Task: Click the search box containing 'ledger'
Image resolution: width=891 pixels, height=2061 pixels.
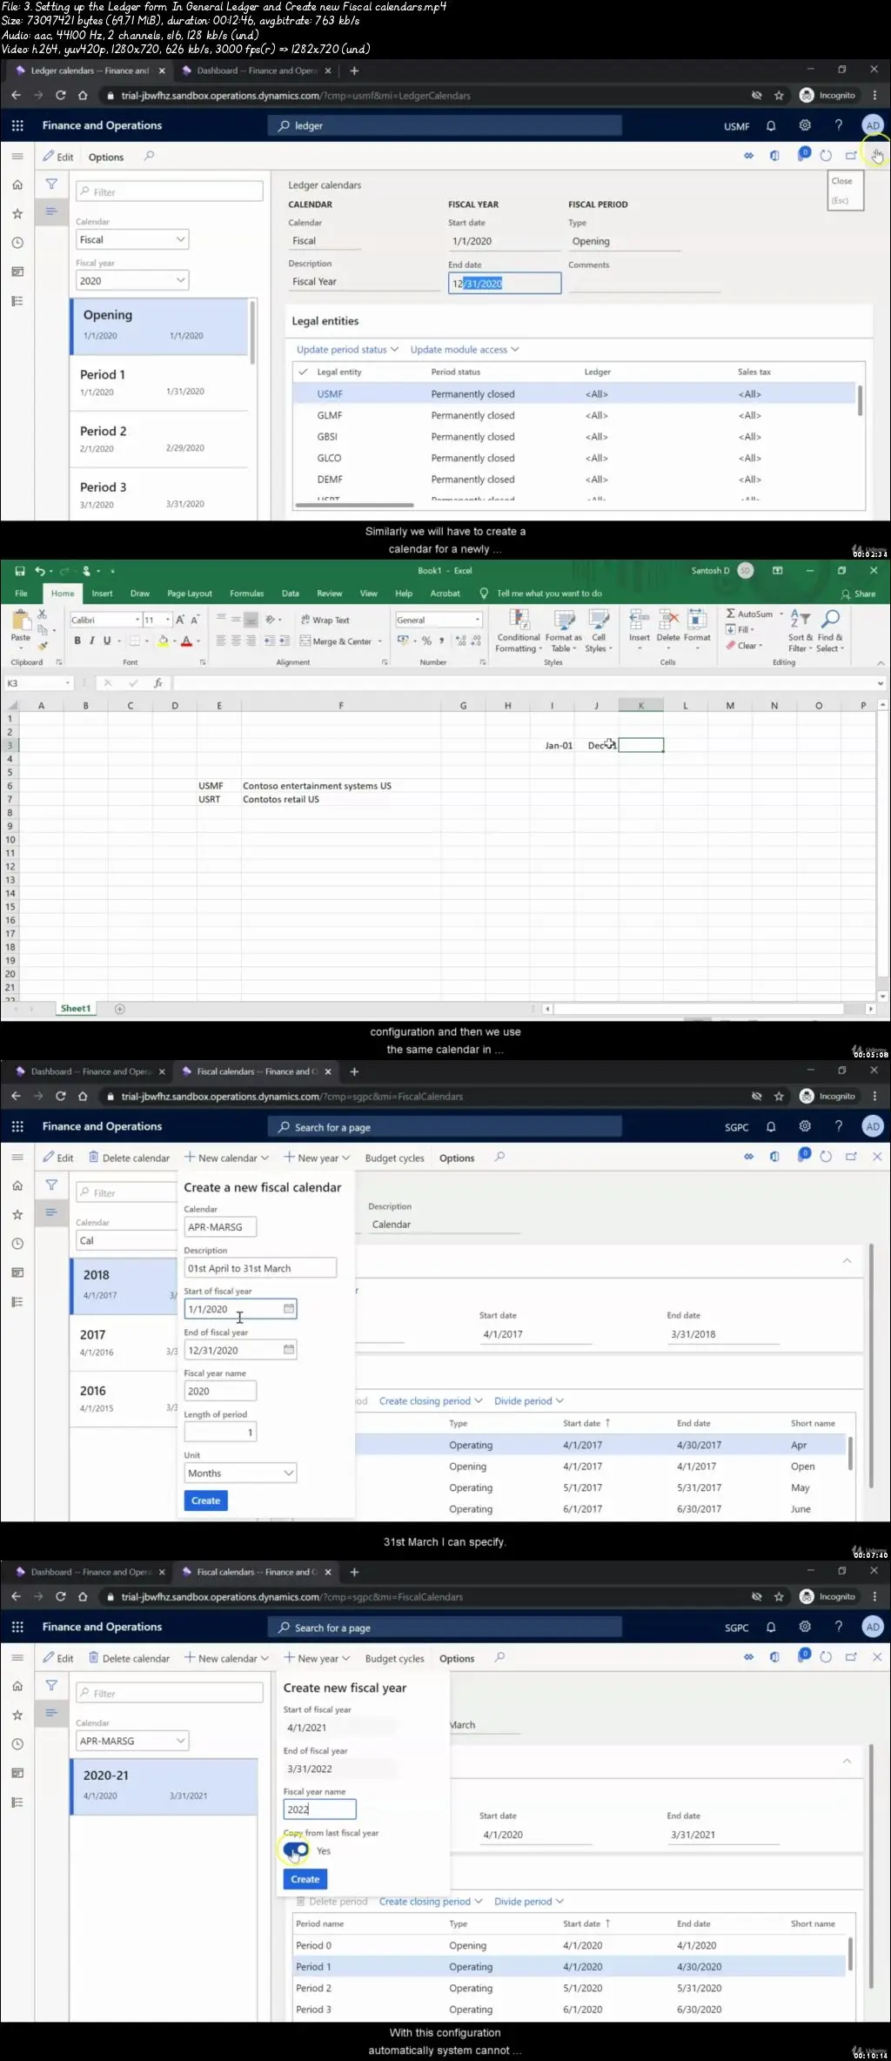Action: click(445, 126)
